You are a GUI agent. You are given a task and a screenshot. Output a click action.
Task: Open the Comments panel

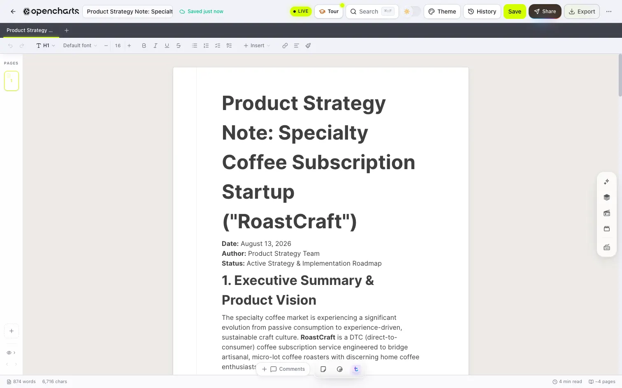coord(288,369)
